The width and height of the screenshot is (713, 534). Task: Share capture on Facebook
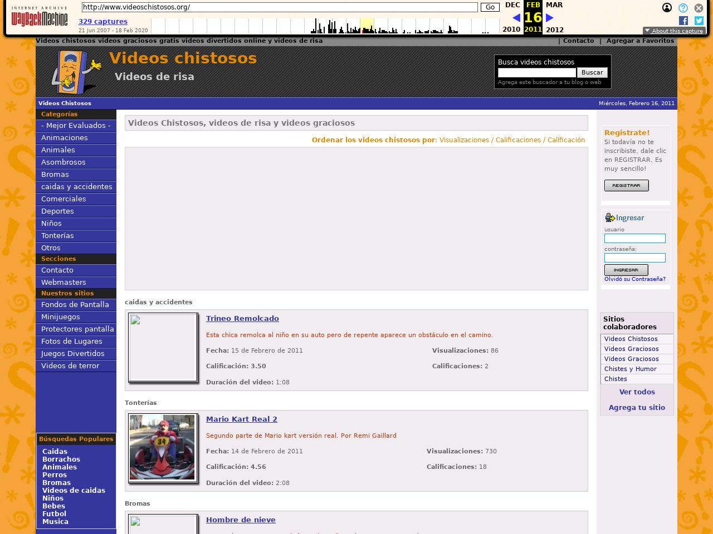[x=683, y=21]
